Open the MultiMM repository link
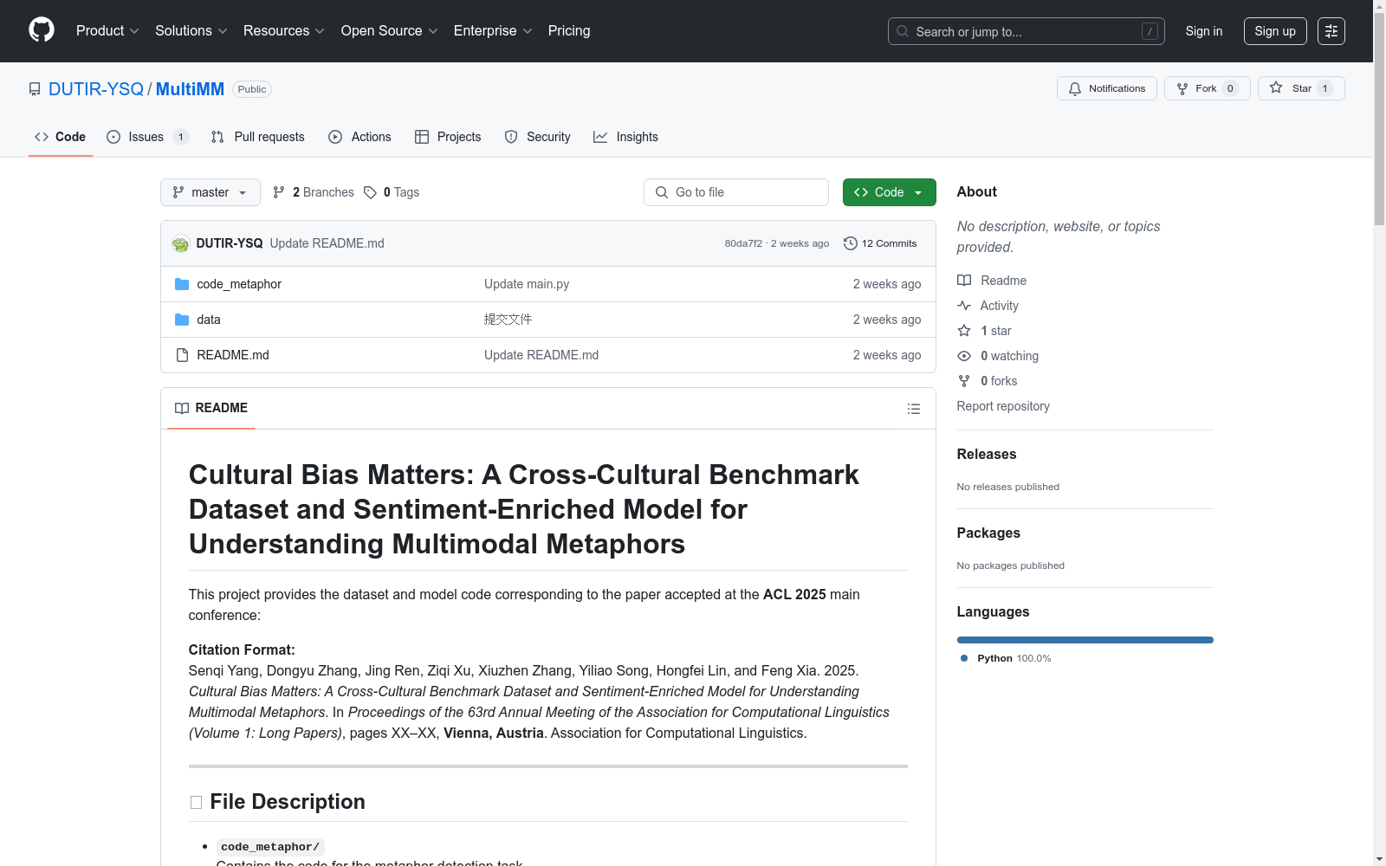Screen dimensions: 1386x866 [190, 89]
